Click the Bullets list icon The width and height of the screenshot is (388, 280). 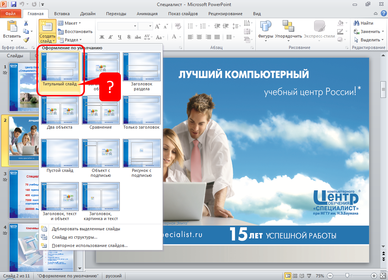190,26
